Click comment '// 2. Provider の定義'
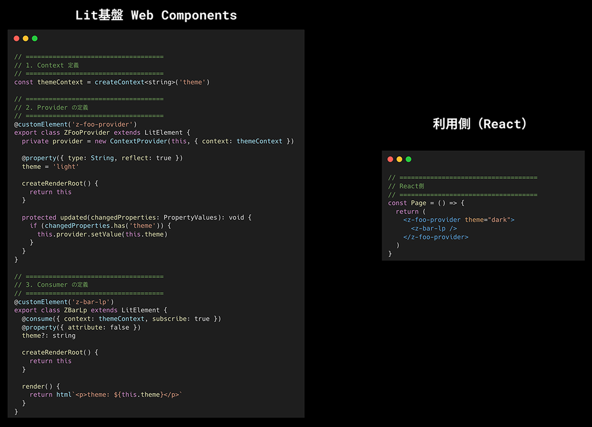Screen dimensions: 592x427 (51, 108)
